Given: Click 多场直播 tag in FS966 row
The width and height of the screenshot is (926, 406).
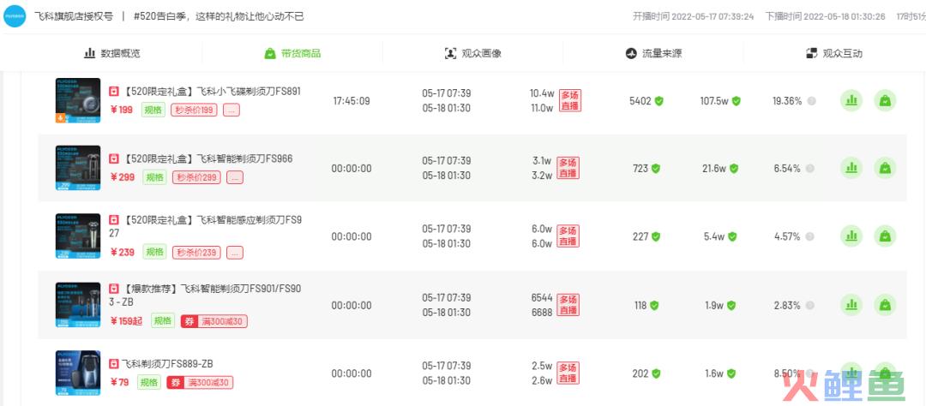Looking at the screenshot, I should pos(568,168).
